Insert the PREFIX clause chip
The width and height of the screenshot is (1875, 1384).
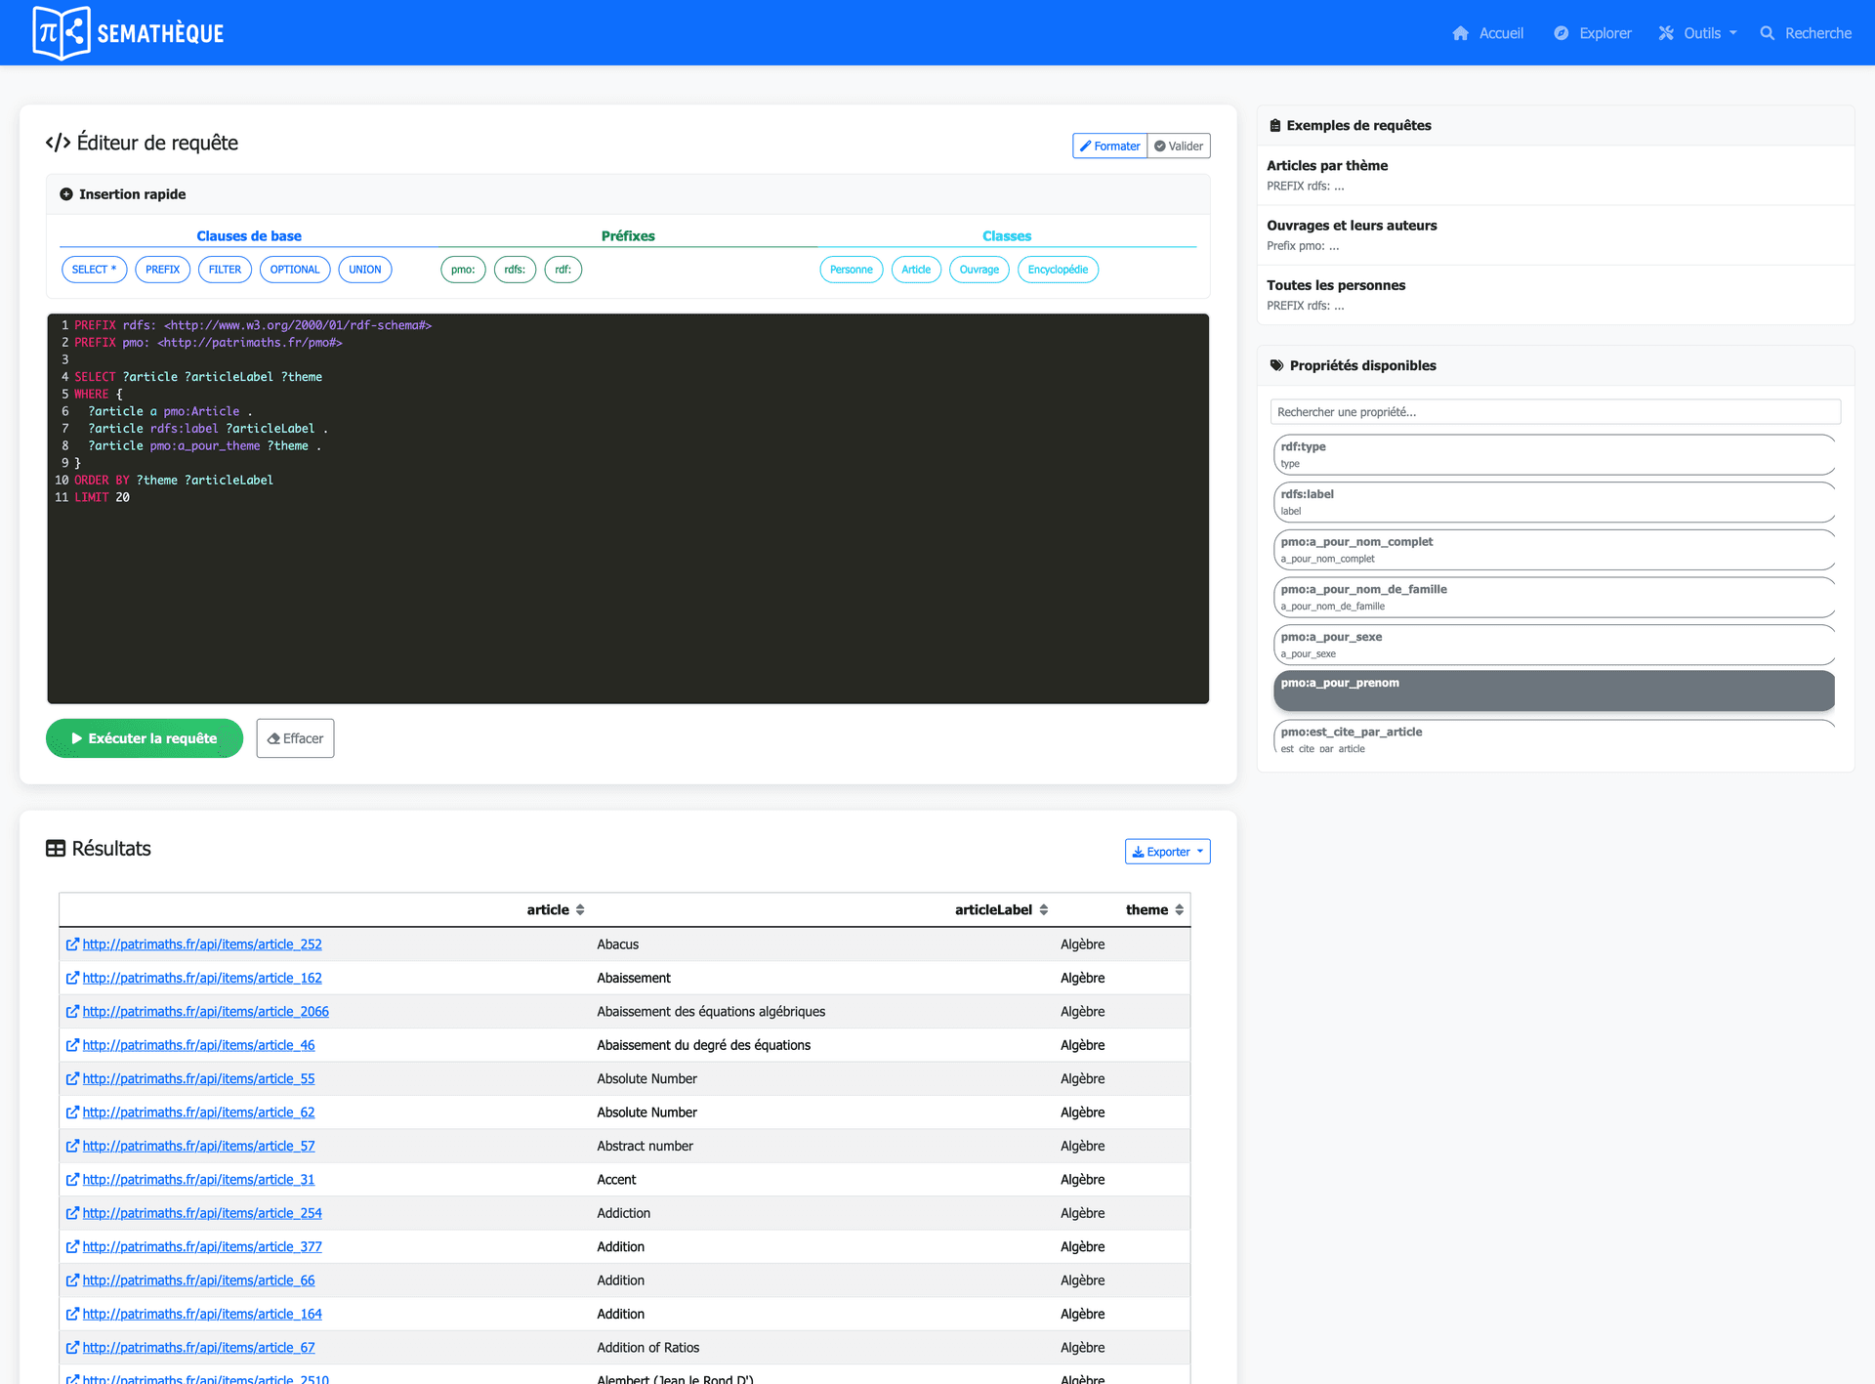162,270
